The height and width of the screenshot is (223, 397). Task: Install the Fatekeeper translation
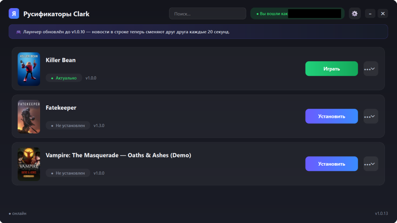coord(331,116)
